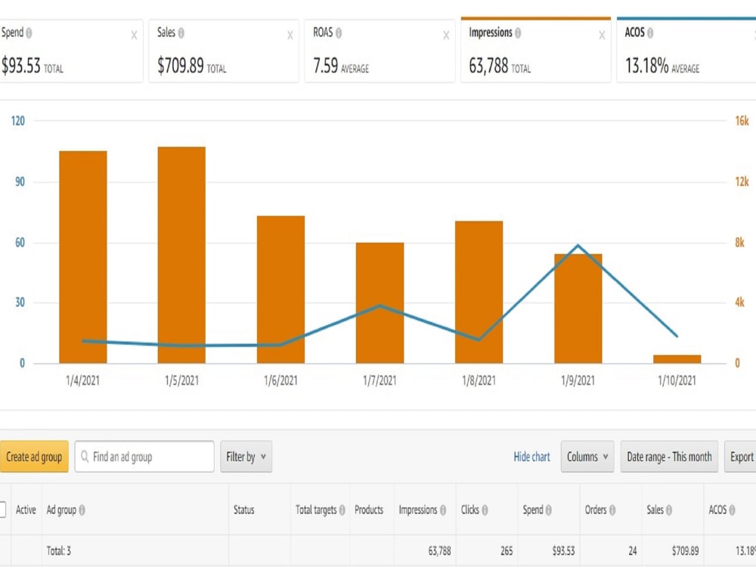
Task: Click the 24 orders total cell
Action: tap(633, 550)
